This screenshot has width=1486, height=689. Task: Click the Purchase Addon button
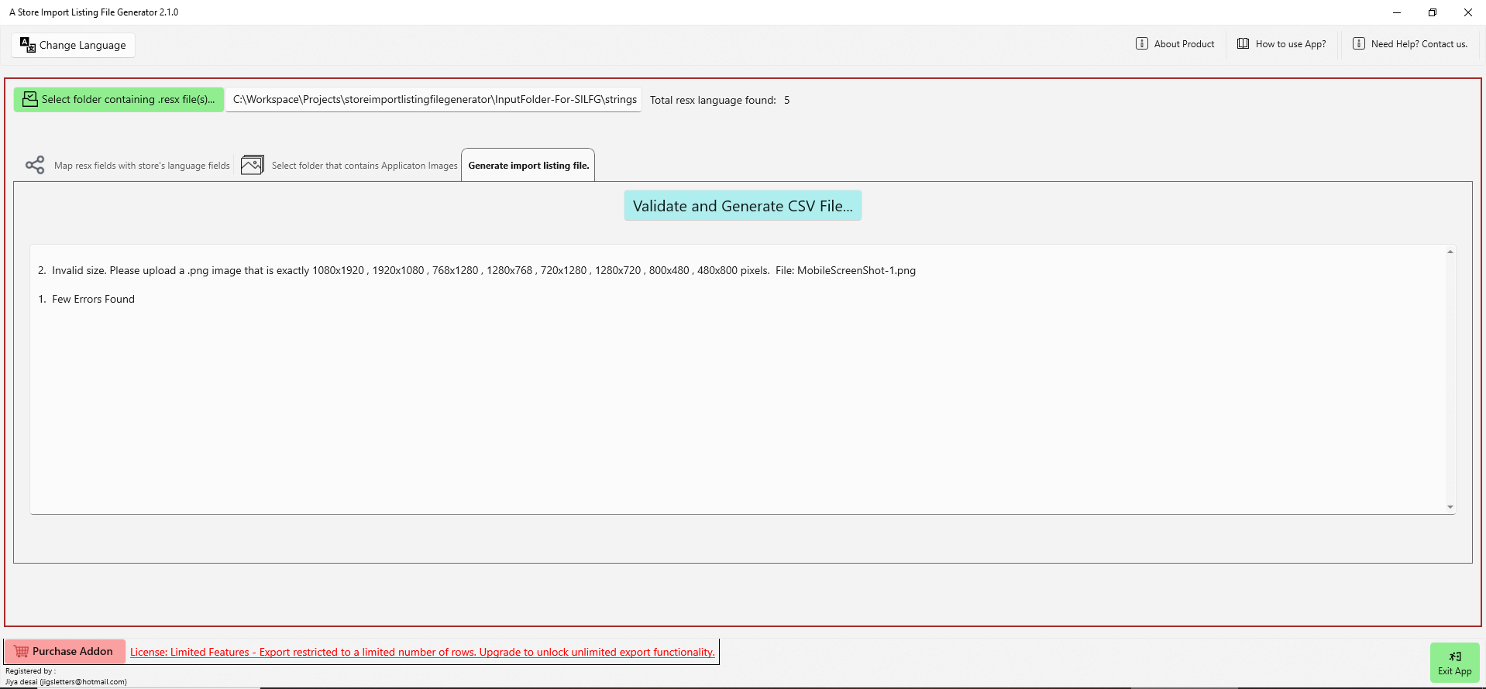(x=64, y=651)
